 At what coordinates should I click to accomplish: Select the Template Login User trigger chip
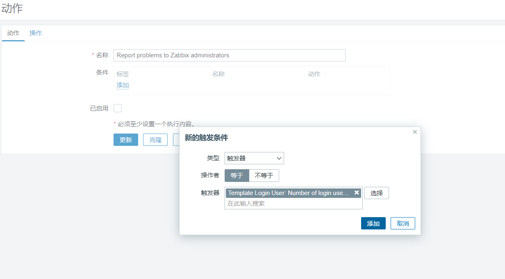click(x=288, y=193)
